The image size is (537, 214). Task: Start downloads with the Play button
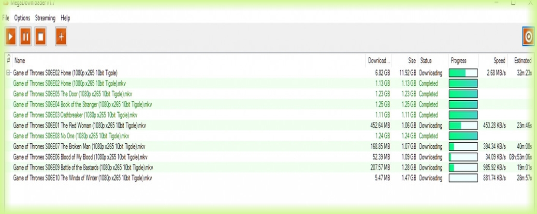[x=11, y=37]
